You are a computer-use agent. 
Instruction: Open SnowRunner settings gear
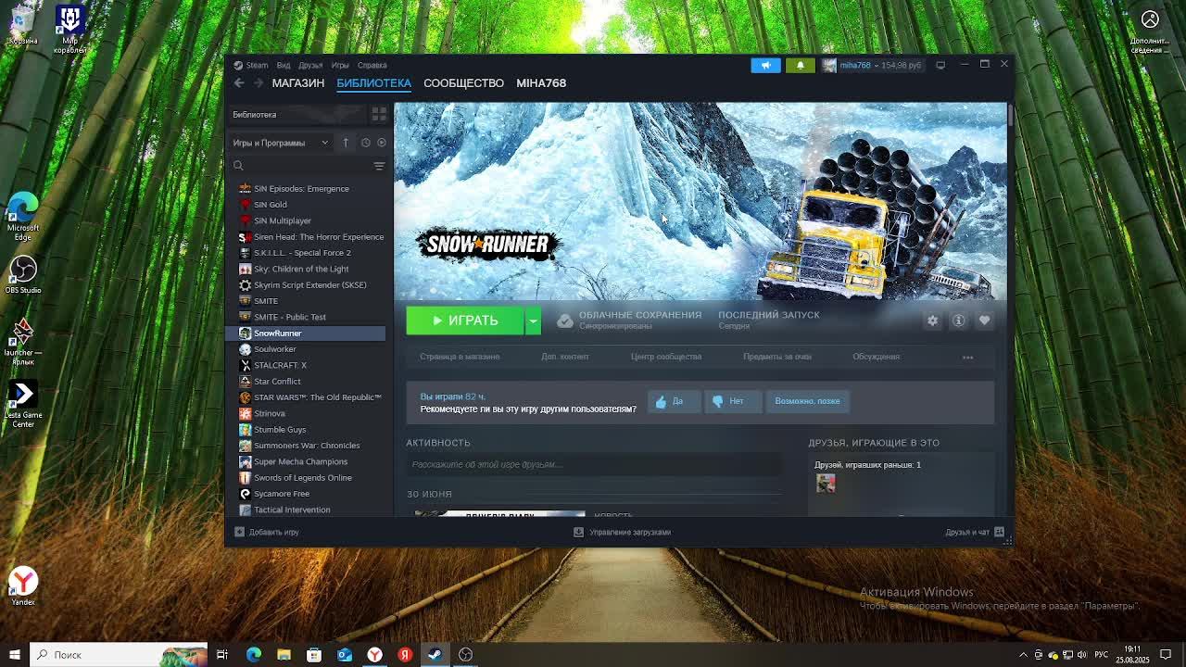coord(932,321)
